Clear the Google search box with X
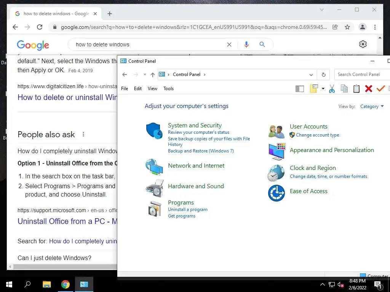The width and height of the screenshot is (390, 292). click(x=229, y=44)
